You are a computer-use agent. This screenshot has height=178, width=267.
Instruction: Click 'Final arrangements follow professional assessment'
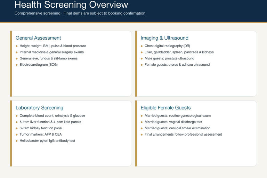pos(183,135)
